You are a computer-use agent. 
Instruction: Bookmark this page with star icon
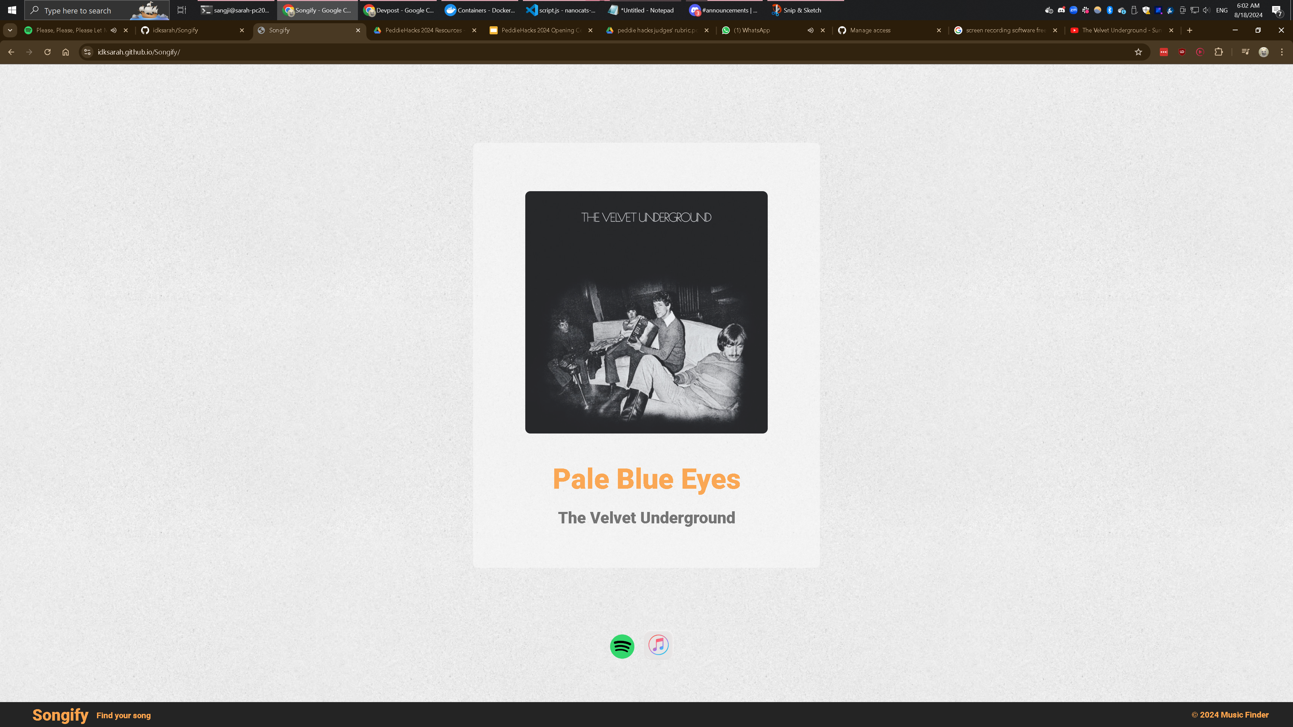(x=1138, y=52)
